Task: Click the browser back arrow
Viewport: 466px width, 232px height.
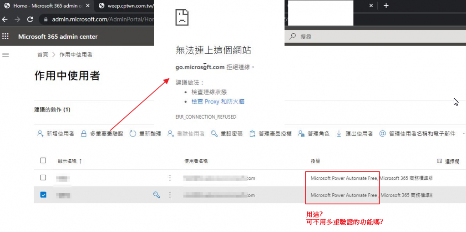Action: coord(5,20)
